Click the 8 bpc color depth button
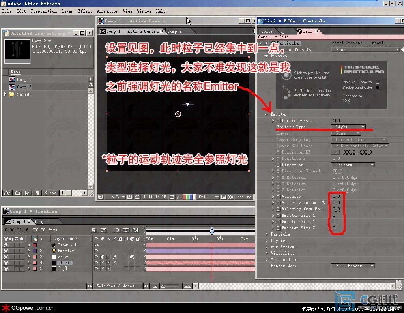404x313 pixels. 50,193
